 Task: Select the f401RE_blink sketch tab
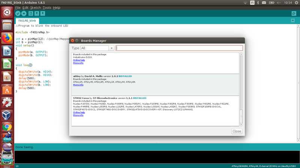pos(27,21)
